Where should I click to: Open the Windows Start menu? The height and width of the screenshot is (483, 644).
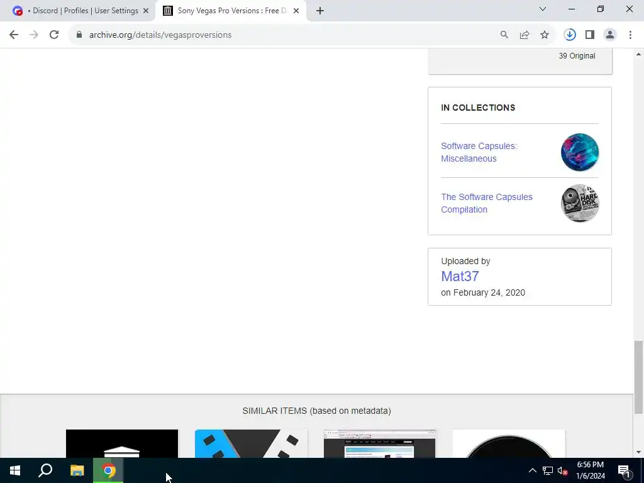coord(15,470)
